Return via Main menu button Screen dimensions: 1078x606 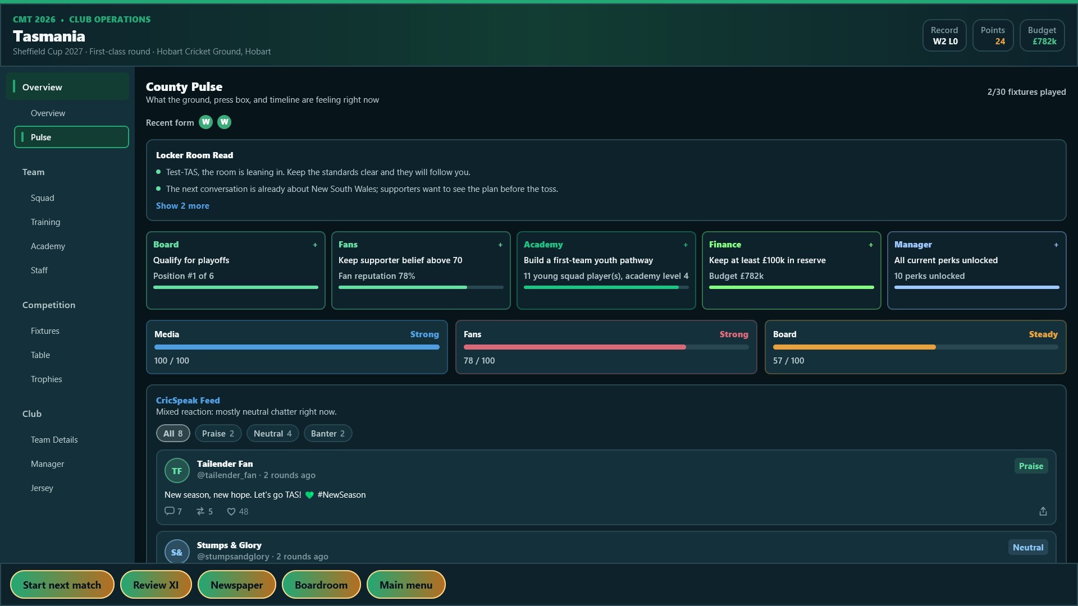[406, 585]
